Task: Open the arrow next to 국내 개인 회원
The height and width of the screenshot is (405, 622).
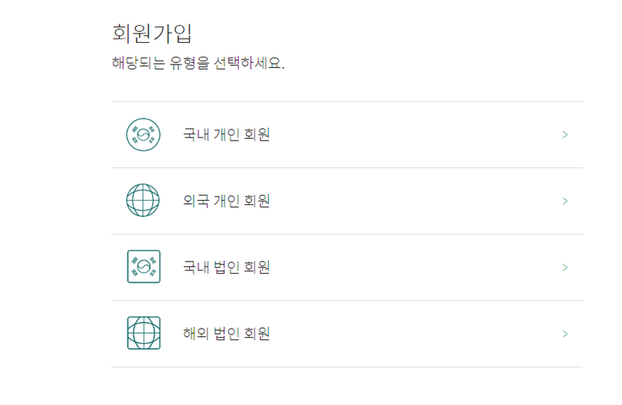Action: click(566, 135)
